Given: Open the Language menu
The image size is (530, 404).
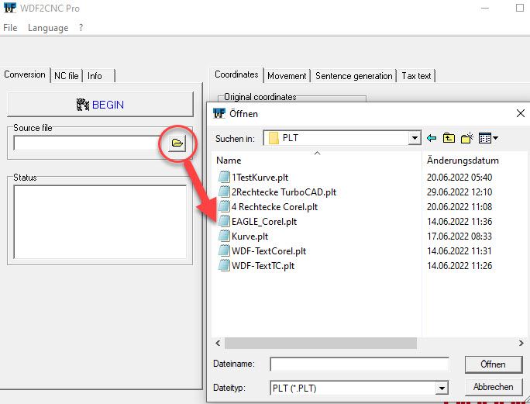Looking at the screenshot, I should pos(48,28).
